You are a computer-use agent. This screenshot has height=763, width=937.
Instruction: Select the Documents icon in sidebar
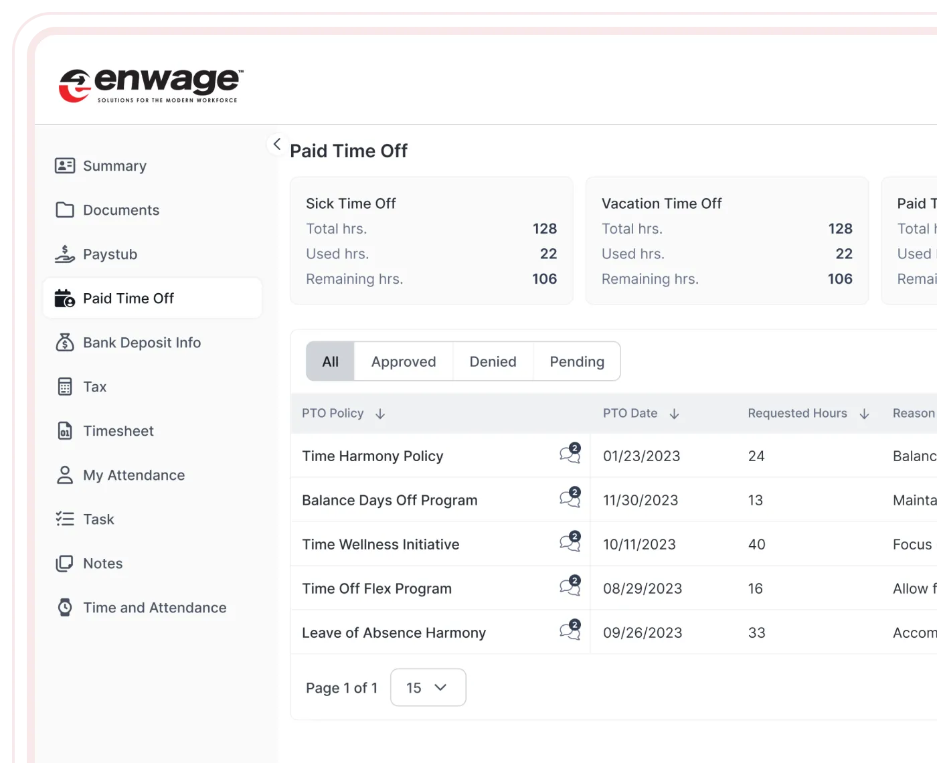[65, 209]
